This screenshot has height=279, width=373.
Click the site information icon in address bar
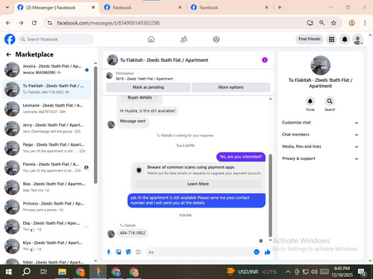50,23
